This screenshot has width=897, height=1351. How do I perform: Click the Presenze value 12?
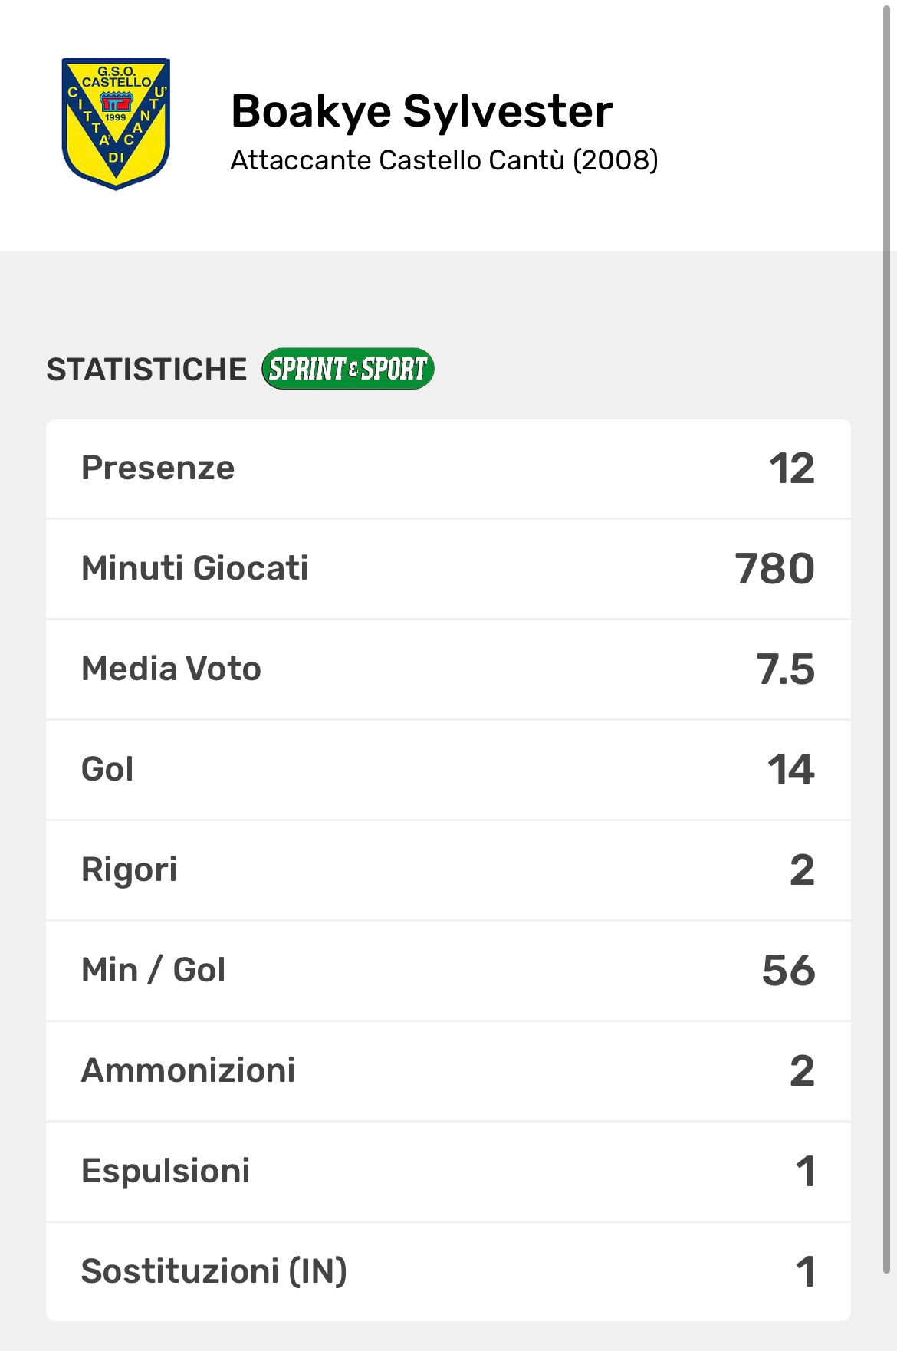(790, 468)
